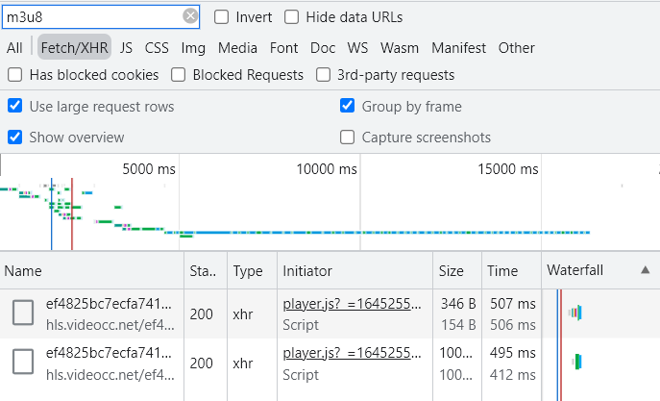
Task: Switch to the Media filter type
Action: click(237, 47)
